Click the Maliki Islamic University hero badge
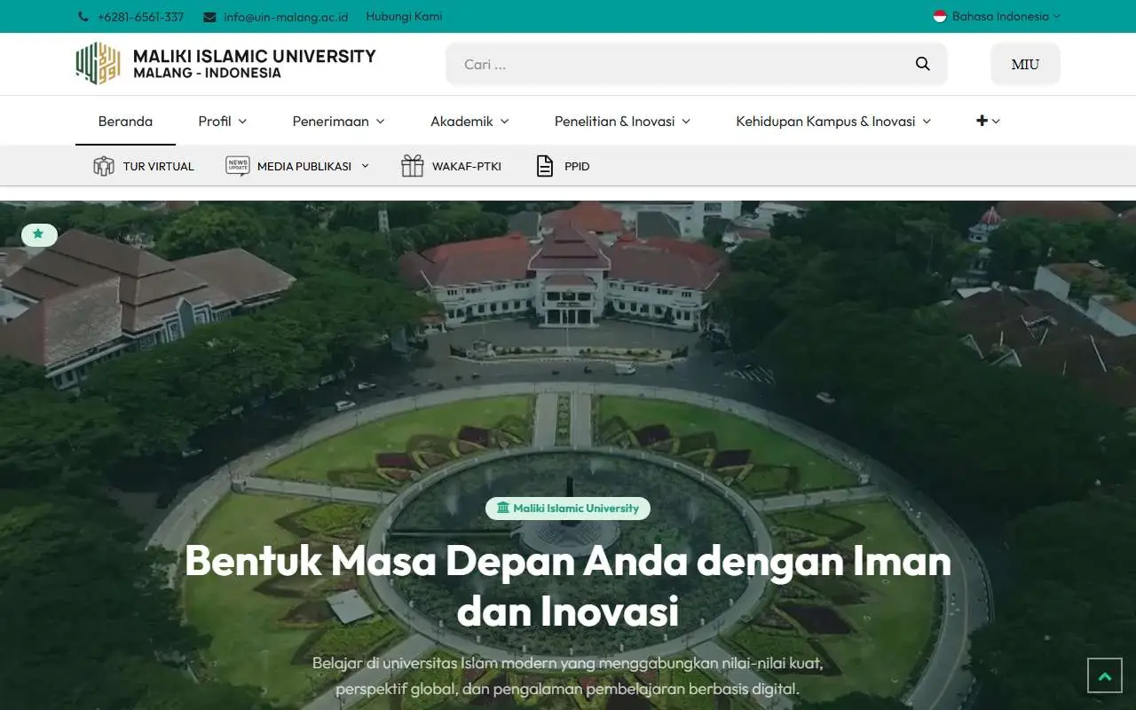 (x=568, y=509)
